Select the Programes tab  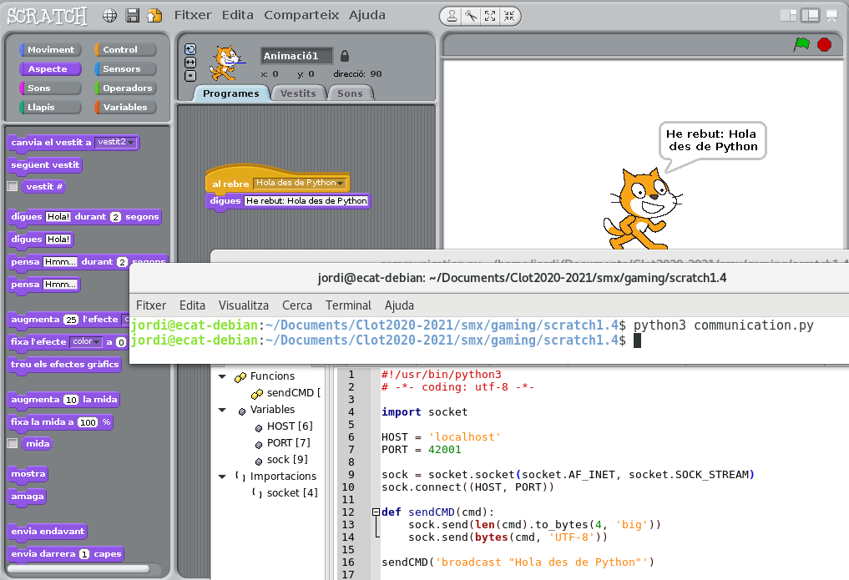[231, 93]
